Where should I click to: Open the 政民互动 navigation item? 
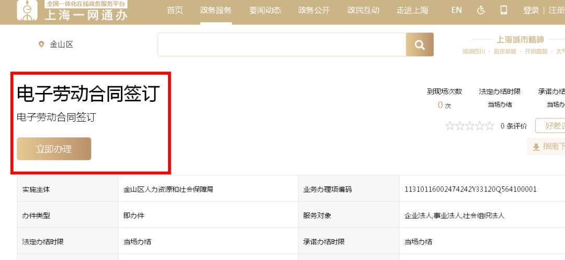[x=363, y=10]
